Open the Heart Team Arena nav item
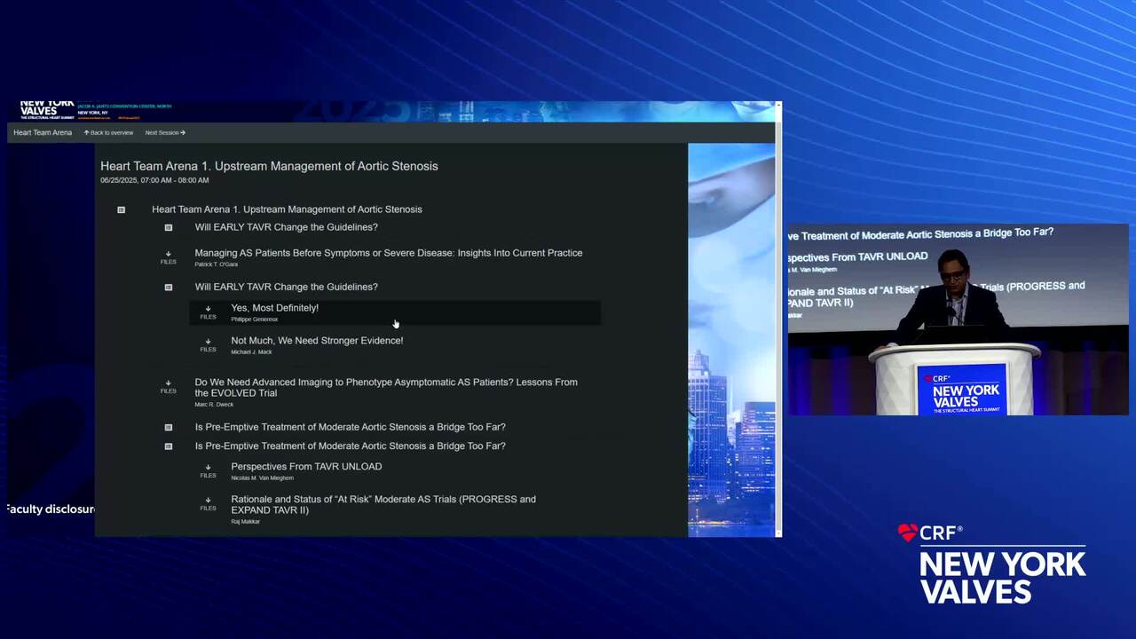The image size is (1136, 639). (43, 132)
